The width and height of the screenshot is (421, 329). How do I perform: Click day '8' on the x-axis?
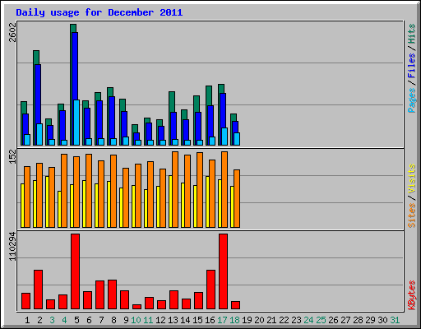coord(113,320)
